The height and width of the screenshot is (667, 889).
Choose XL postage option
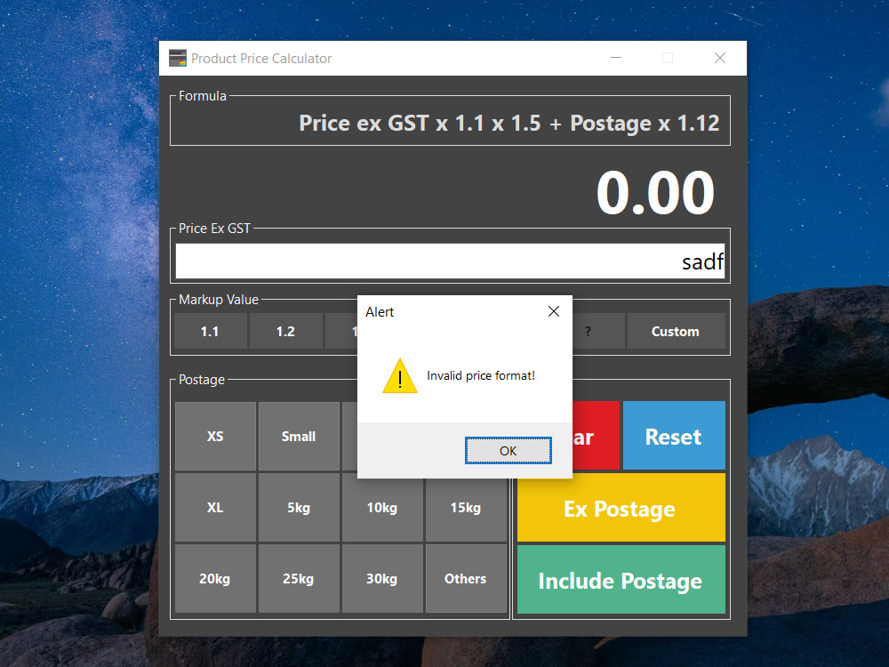pos(215,508)
